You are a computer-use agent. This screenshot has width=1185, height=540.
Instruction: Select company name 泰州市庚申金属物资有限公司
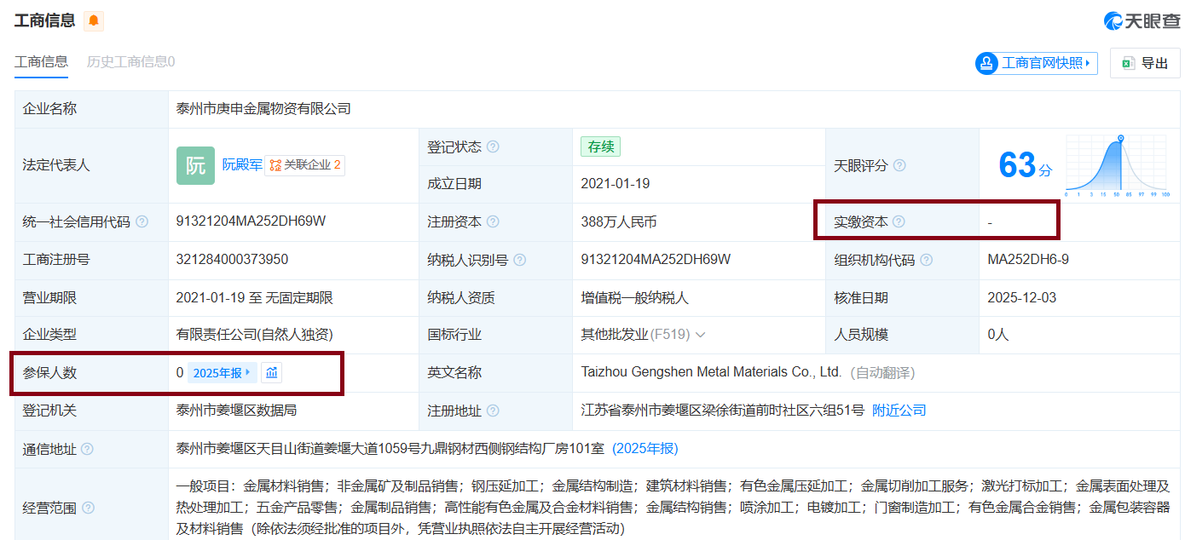tap(263, 109)
